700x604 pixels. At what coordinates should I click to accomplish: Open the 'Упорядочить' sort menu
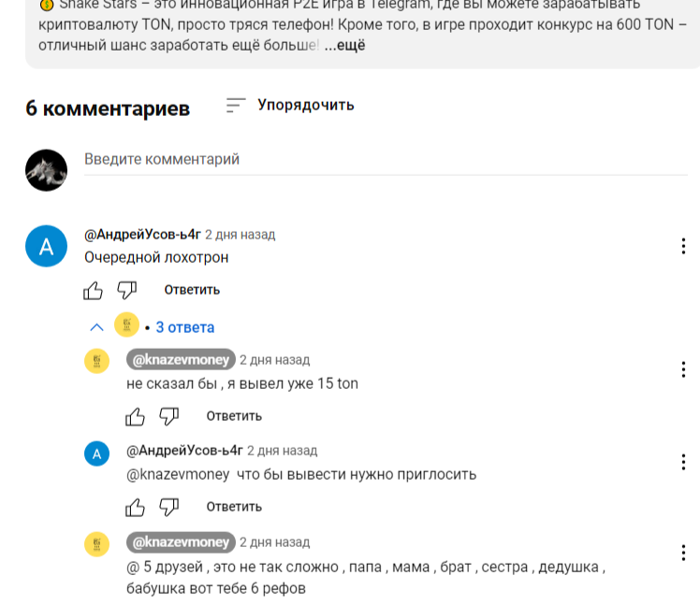point(290,106)
